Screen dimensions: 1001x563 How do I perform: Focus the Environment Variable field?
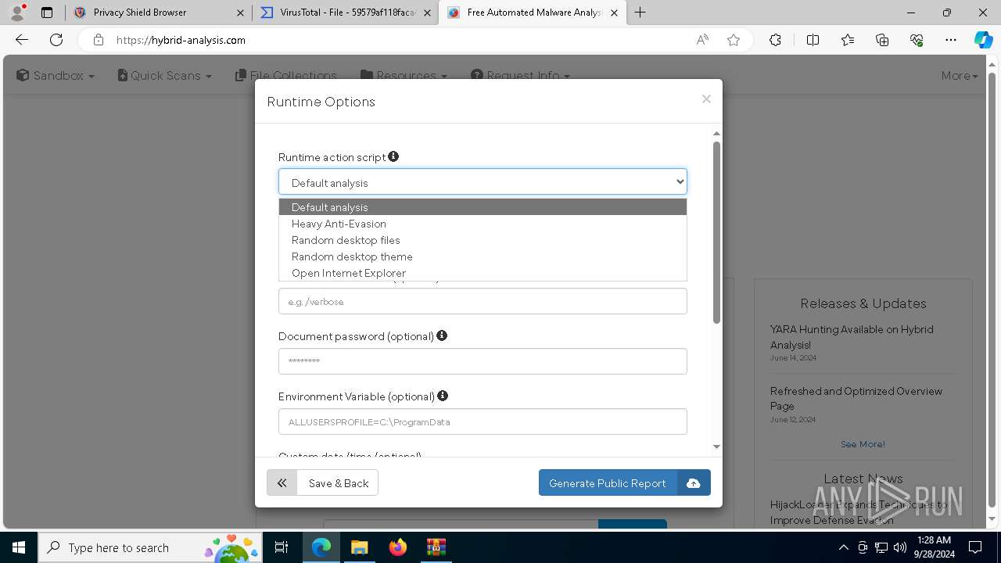tap(483, 421)
